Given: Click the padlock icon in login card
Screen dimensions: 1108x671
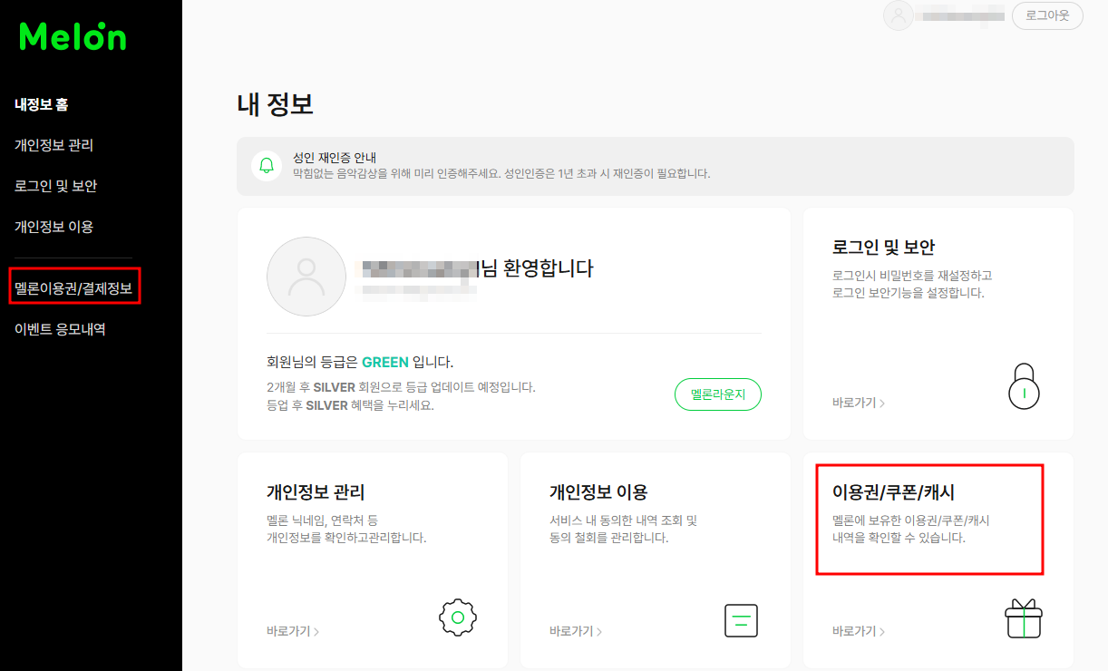Looking at the screenshot, I should pos(1024,386).
